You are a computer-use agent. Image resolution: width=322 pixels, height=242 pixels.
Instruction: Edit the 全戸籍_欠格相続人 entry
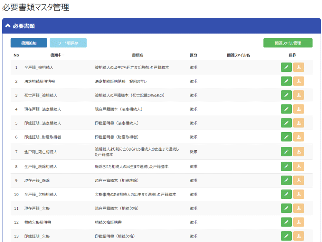point(286,194)
